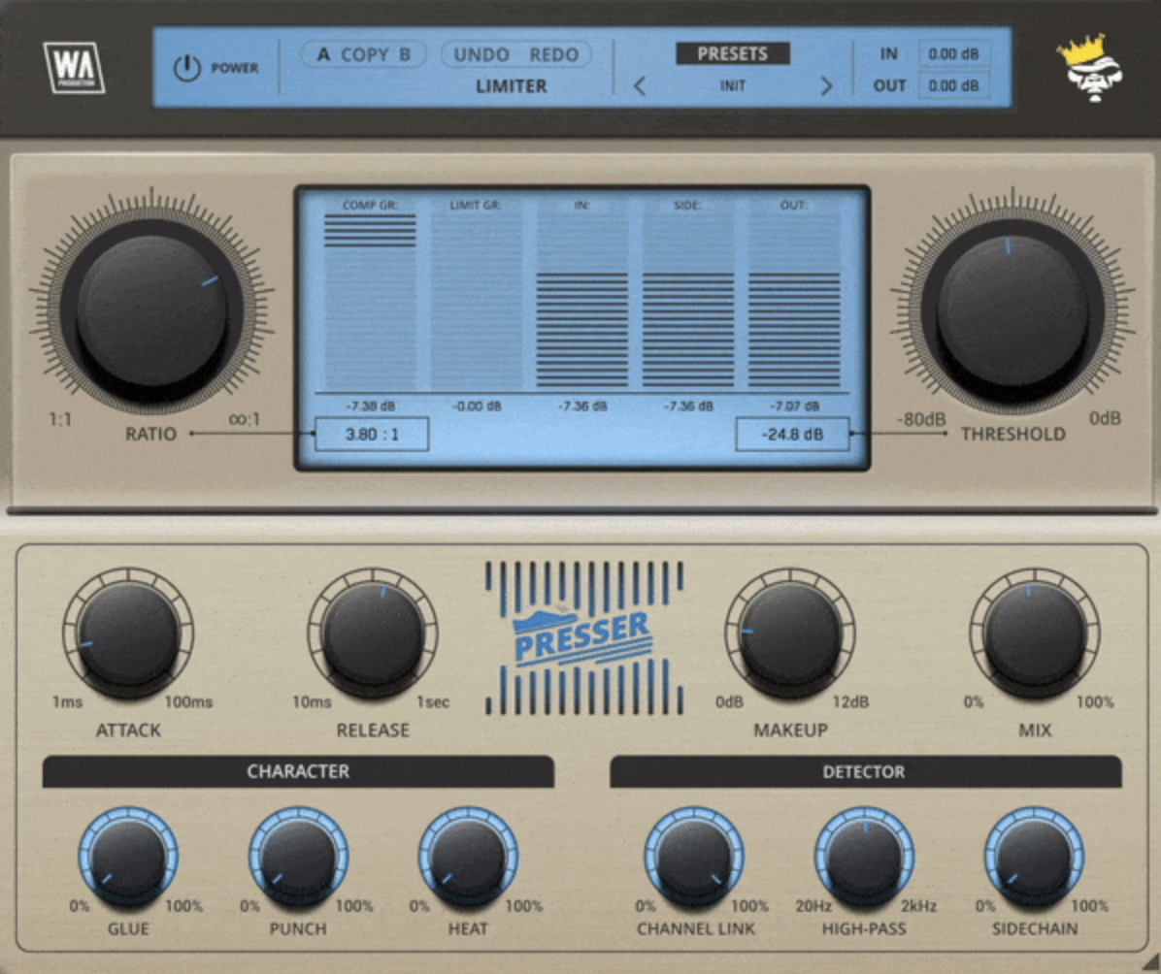Click the PRESSER logo
Viewport: 1161px width, 974px height.
click(x=583, y=637)
